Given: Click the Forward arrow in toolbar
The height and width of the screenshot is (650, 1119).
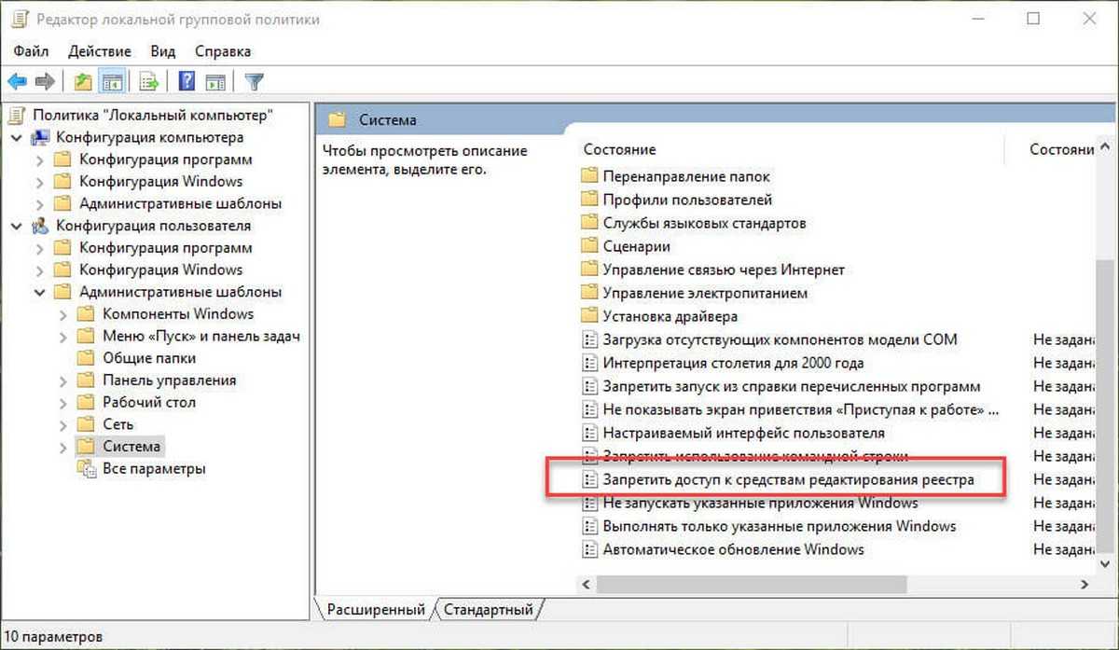Looking at the screenshot, I should tap(44, 82).
